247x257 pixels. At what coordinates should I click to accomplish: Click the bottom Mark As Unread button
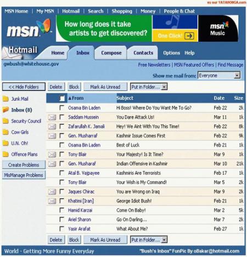pos(105,240)
